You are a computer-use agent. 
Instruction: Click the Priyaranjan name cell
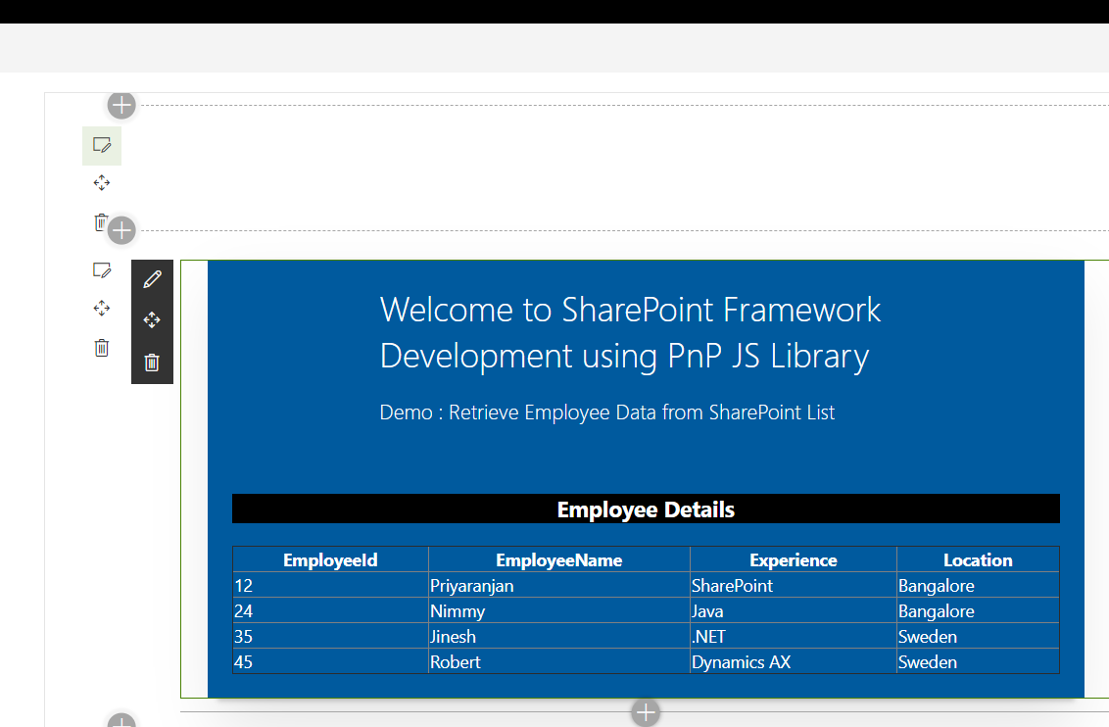(x=558, y=586)
